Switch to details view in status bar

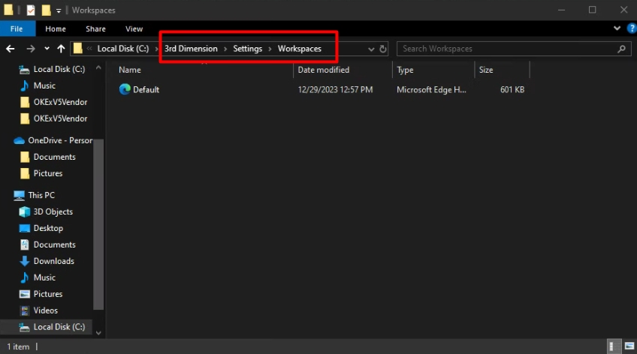pos(615,346)
